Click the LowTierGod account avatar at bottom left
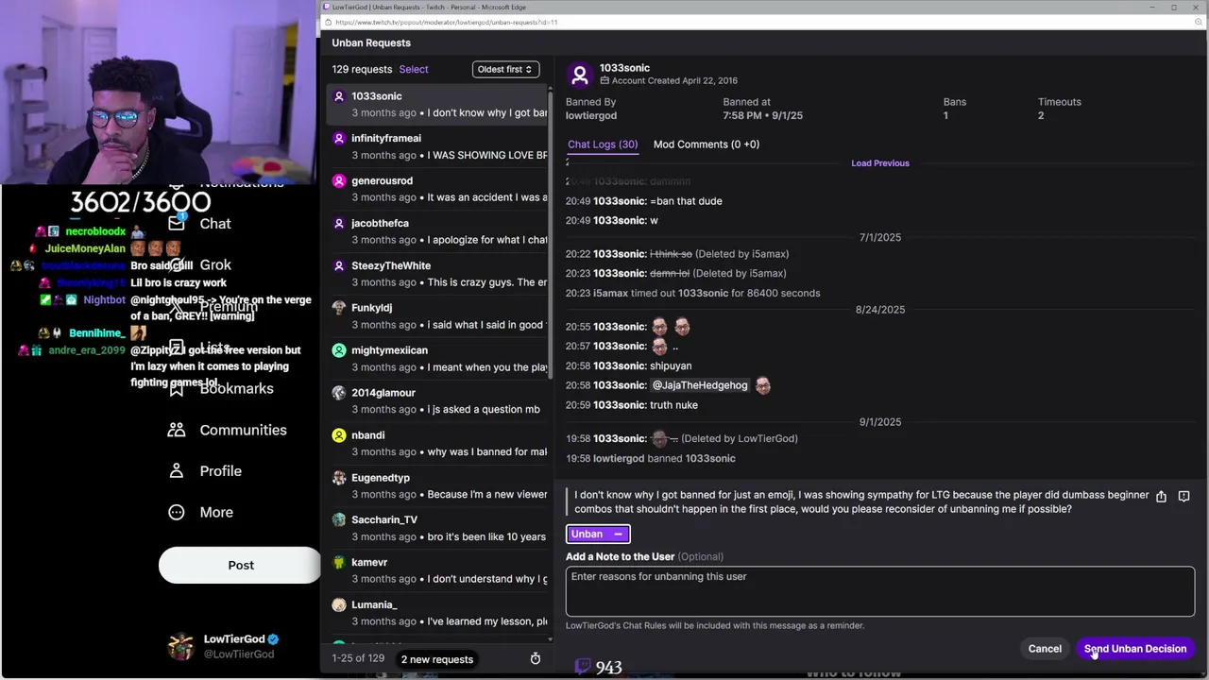1209x680 pixels. point(180,647)
